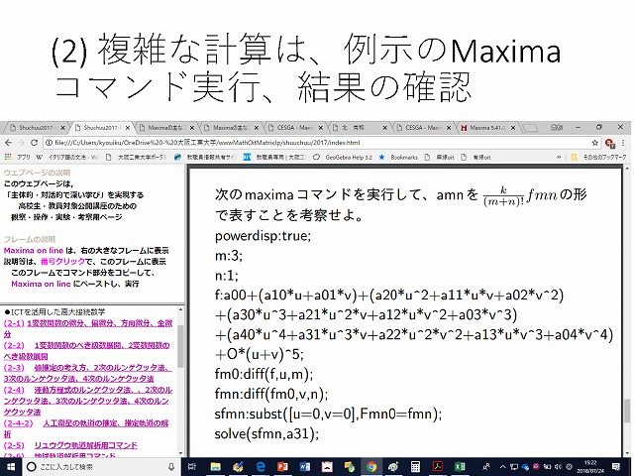
Task: Open the Windows Start menu
Action: (x=10, y=467)
